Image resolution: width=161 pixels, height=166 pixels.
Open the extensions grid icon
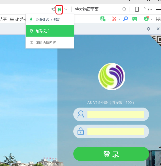pyautogui.click(x=158, y=19)
